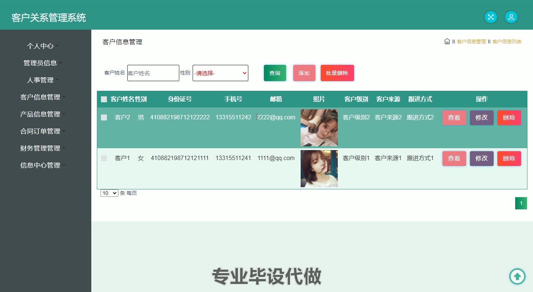Click the 添加 add button

pos(304,73)
